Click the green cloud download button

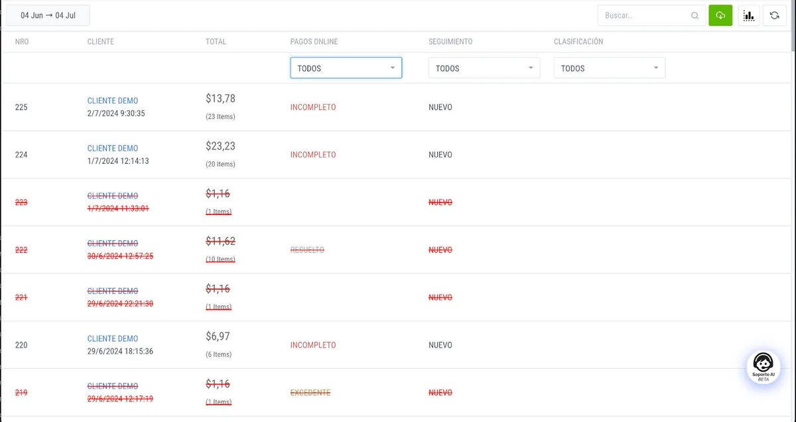pos(720,15)
